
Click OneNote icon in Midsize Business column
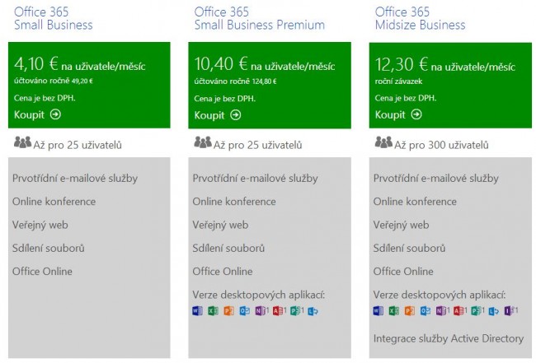click(442, 311)
